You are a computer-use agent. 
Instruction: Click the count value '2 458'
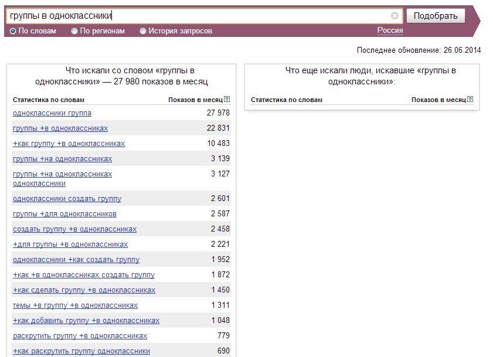(x=220, y=229)
